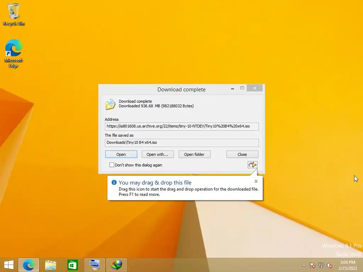
Task: Click the Open with... button
Action: coord(158,154)
